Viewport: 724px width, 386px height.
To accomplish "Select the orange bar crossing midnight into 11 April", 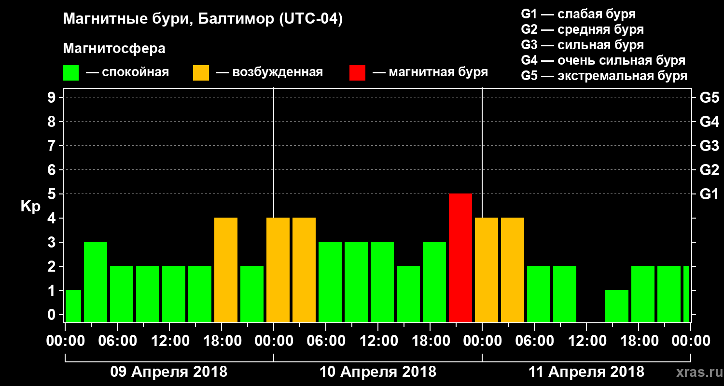I will [x=487, y=270].
